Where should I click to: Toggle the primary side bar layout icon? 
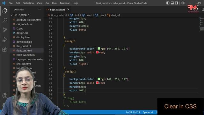pos(168,3)
